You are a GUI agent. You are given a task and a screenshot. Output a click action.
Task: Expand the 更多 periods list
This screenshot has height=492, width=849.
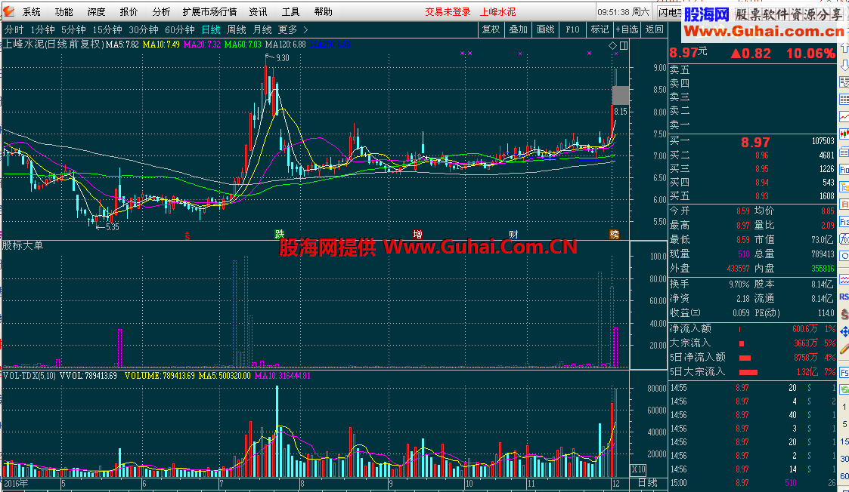(x=287, y=29)
